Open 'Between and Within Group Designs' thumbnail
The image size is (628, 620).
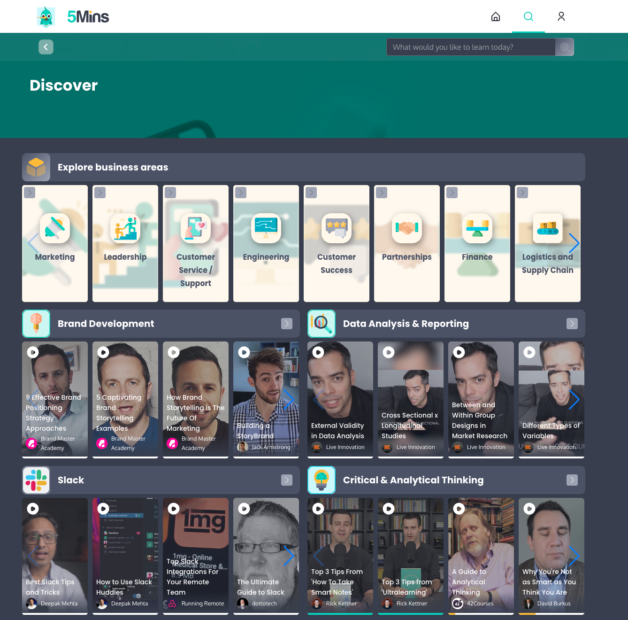[x=481, y=399]
